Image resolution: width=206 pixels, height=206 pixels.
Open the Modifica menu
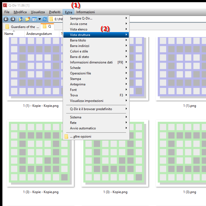(x=20, y=12)
